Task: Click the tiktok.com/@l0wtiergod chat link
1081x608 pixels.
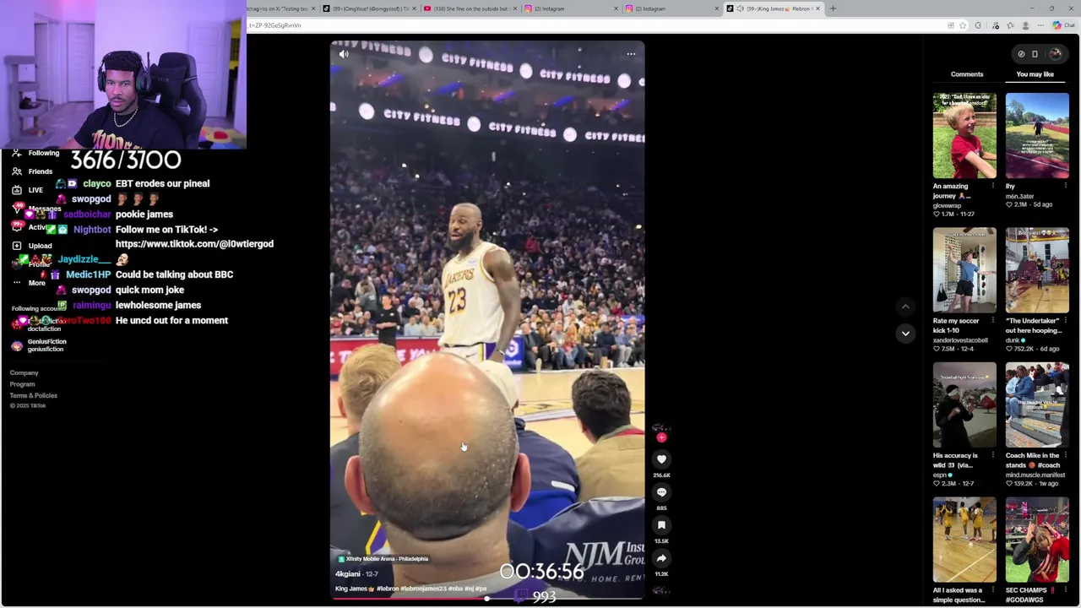Action: pos(194,244)
